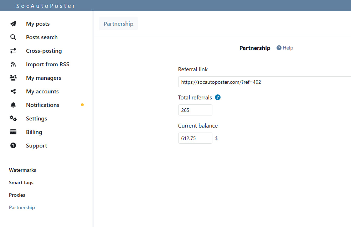The height and width of the screenshot is (227, 351).
Task: Click the Notifications bell icon
Action: point(13,105)
